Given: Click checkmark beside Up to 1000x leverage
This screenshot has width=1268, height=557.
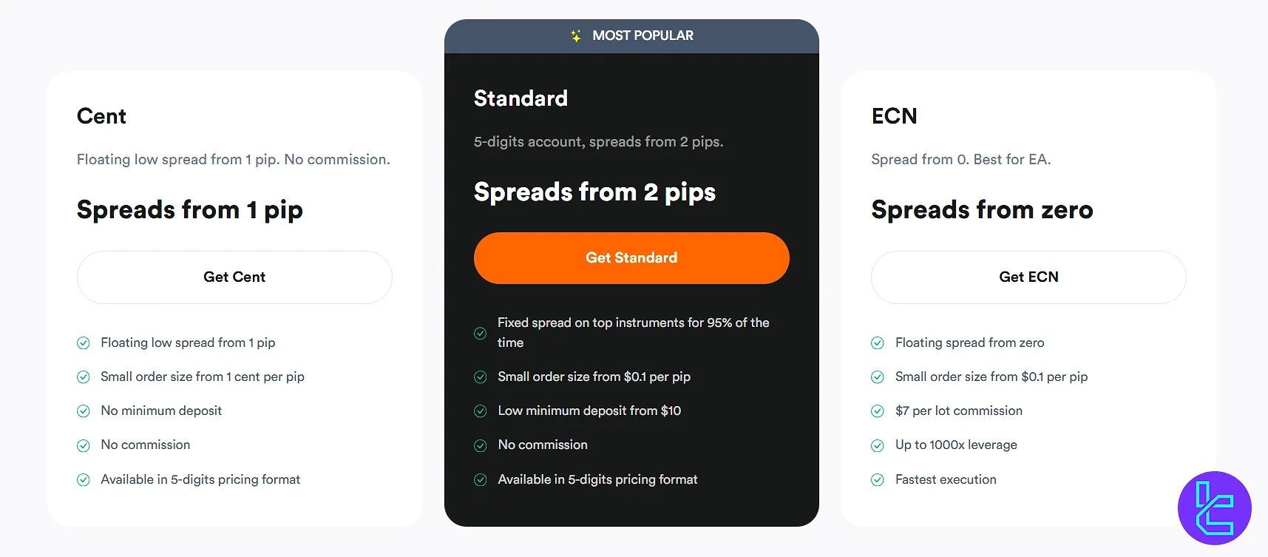Looking at the screenshot, I should point(878,445).
